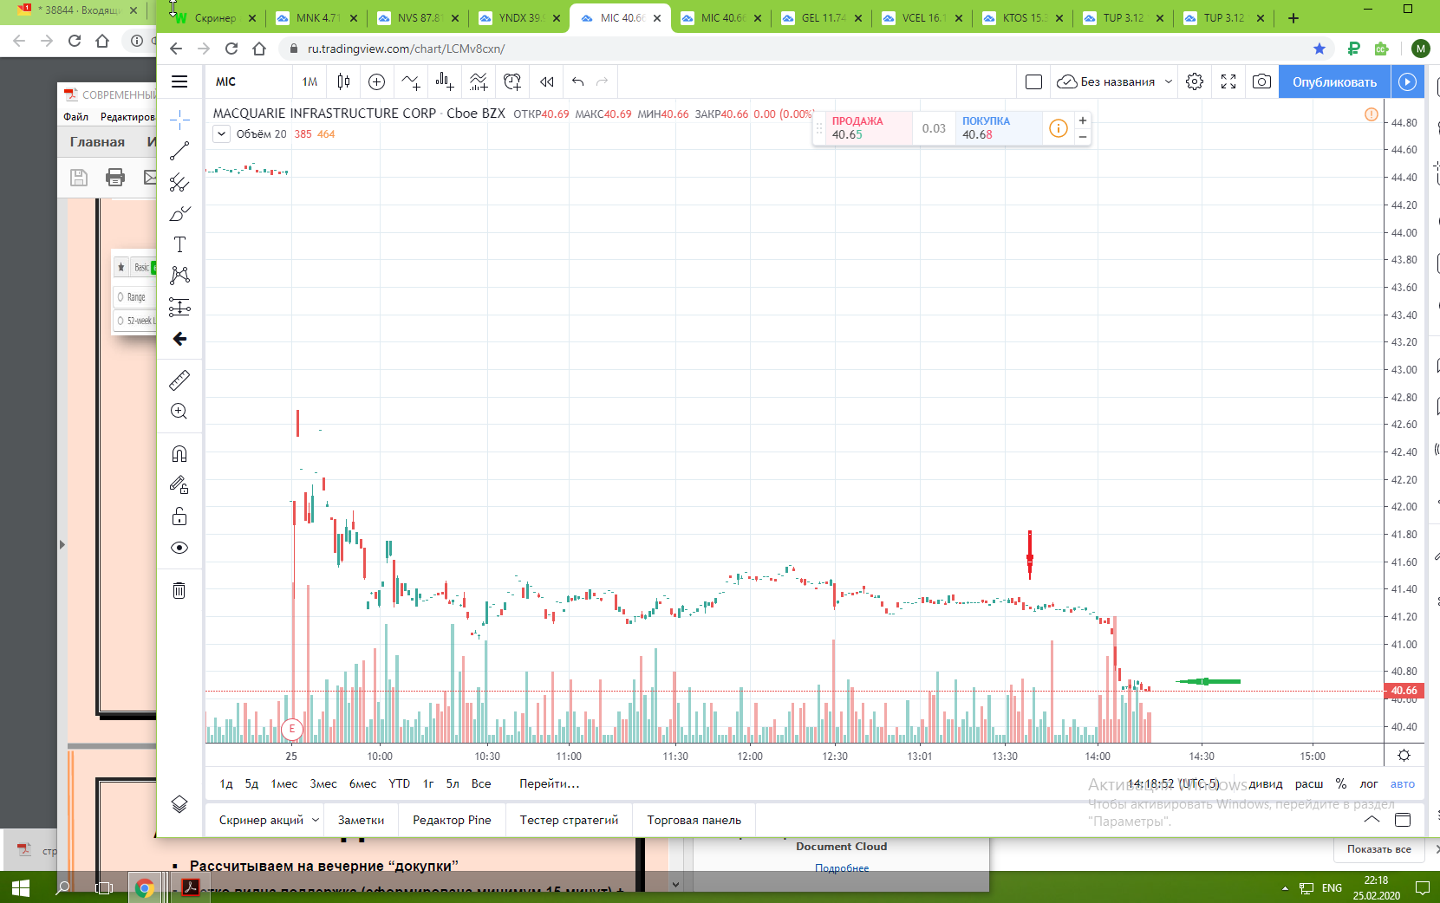This screenshot has width=1440, height=903.
Task: Toggle logarithmic scale "лог"
Action: (x=1369, y=783)
